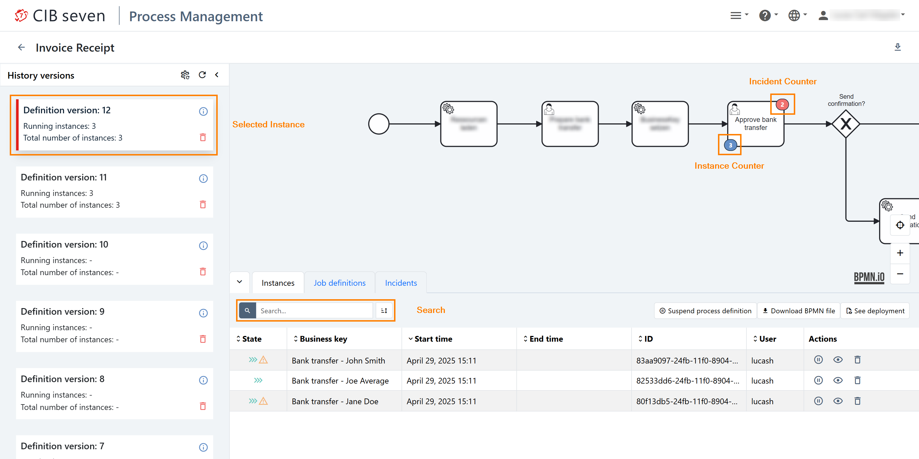Show info for Definition version 7
919x459 pixels.
(203, 447)
